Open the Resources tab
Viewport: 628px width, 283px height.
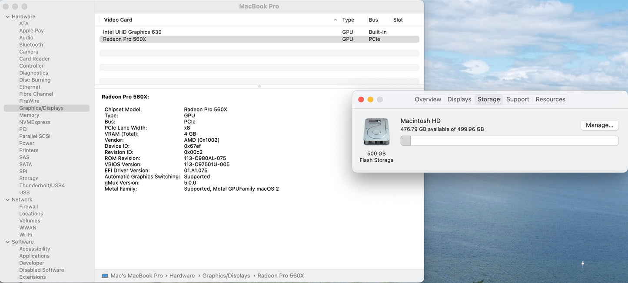point(550,99)
